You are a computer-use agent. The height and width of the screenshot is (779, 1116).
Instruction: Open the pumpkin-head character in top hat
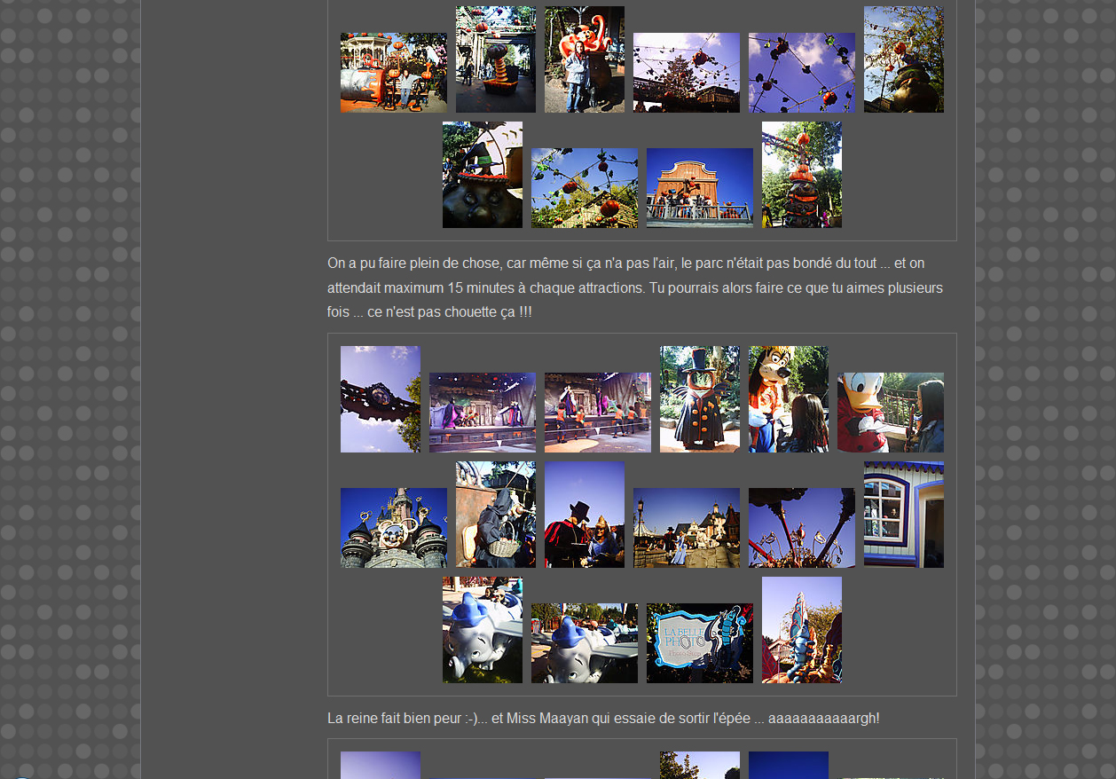tap(699, 399)
